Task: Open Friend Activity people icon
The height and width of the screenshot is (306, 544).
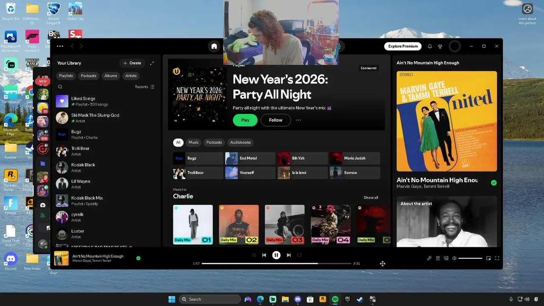Action: (440, 46)
